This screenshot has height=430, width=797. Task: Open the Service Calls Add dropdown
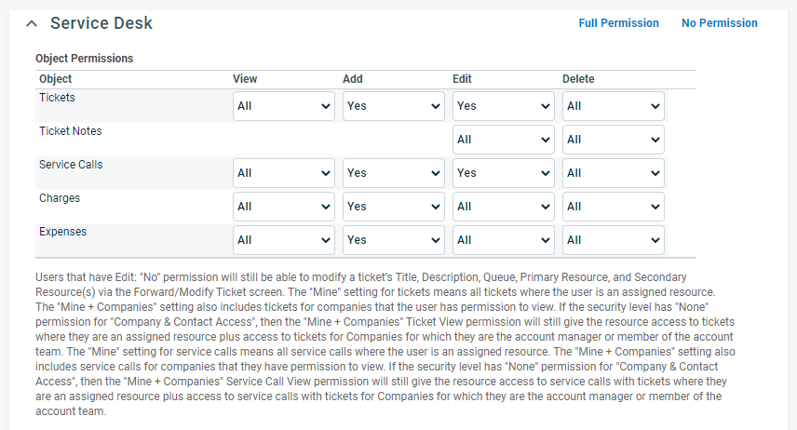[394, 173]
